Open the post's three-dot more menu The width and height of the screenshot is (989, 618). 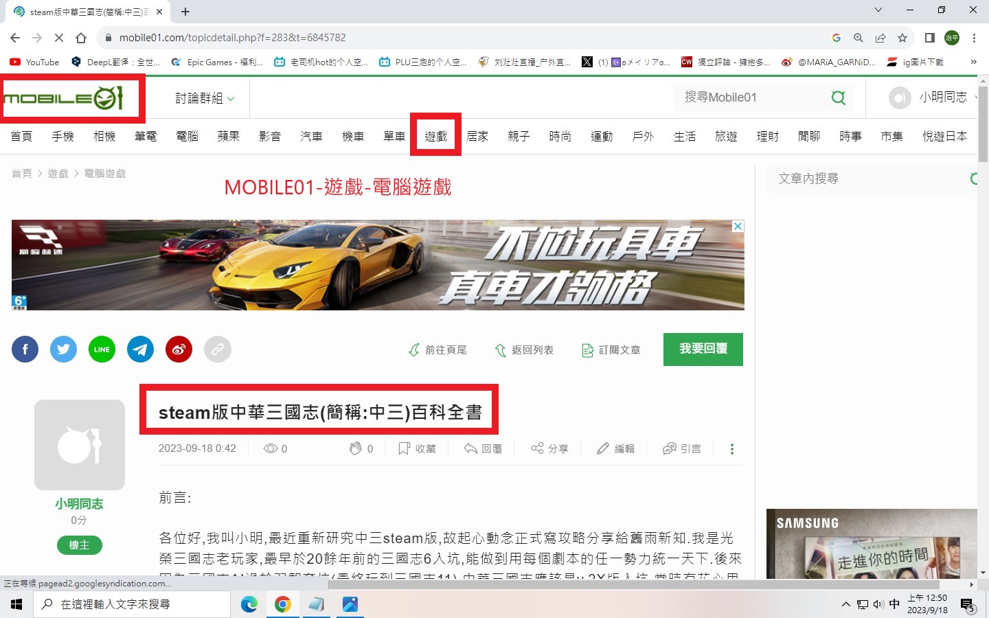click(732, 448)
